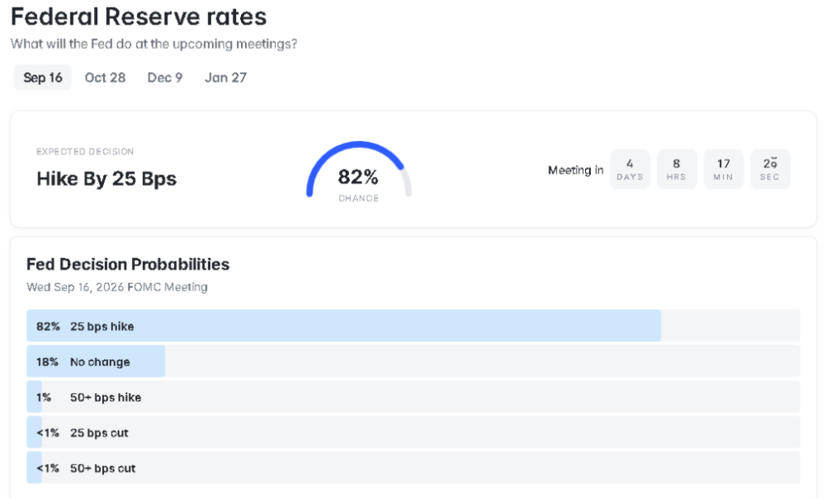Click 'Wed Sep 16, 2026 FOMC Meeting' text
Screen dimensions: 831x498
click(117, 287)
